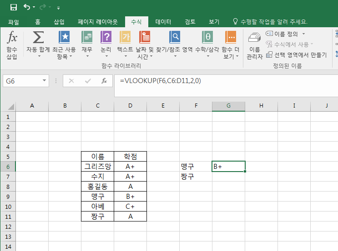Open the 찾기/참조 영역 functions icon
This screenshot has height=251, width=338.
(175, 37)
